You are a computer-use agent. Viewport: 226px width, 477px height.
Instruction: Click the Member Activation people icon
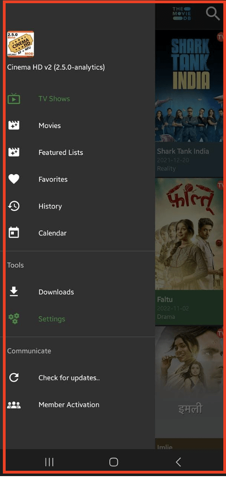[14, 405]
